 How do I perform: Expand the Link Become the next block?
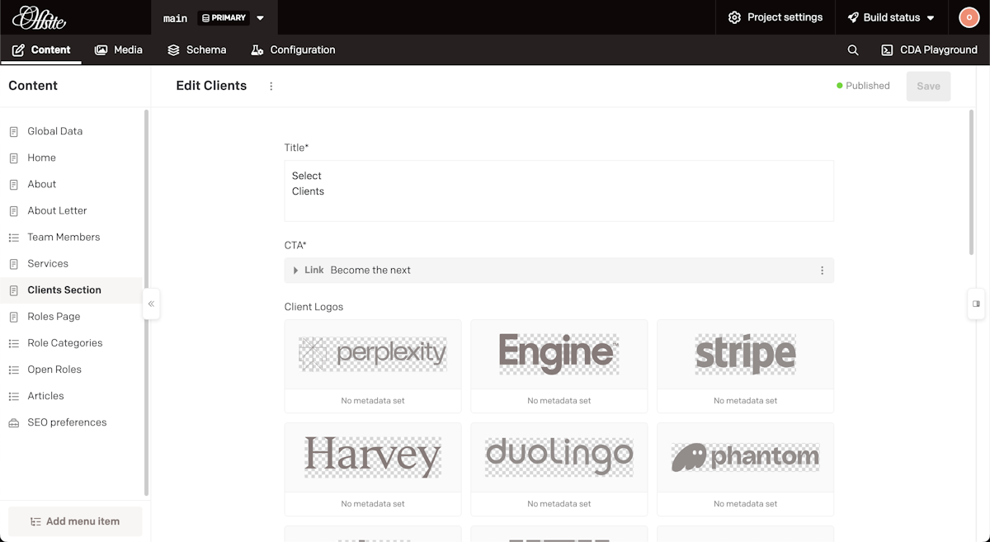[296, 271]
